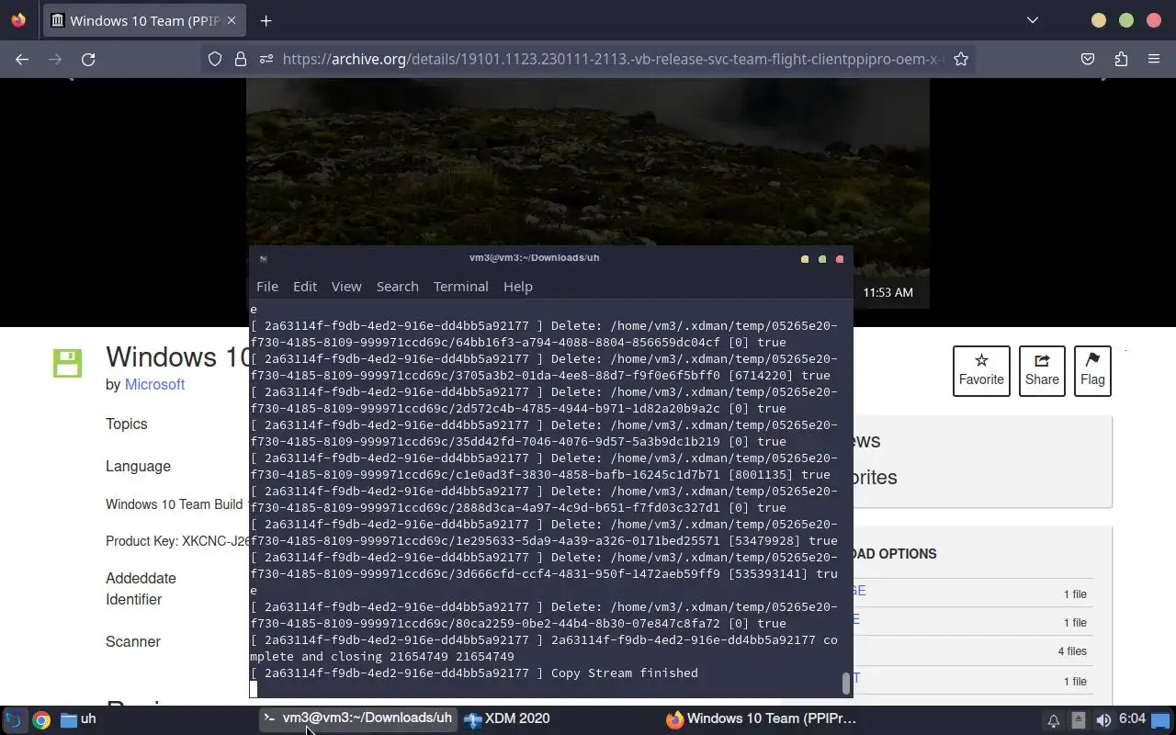Switch to XDM 2020 in taskbar

pos(507,718)
